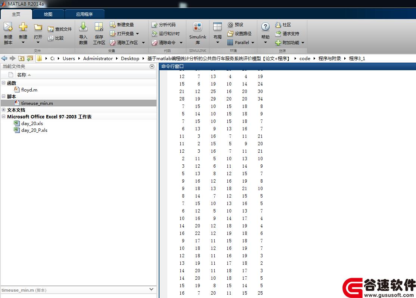Switch to the Plots (绘图) tab
The image size is (416, 298).
click(x=48, y=14)
